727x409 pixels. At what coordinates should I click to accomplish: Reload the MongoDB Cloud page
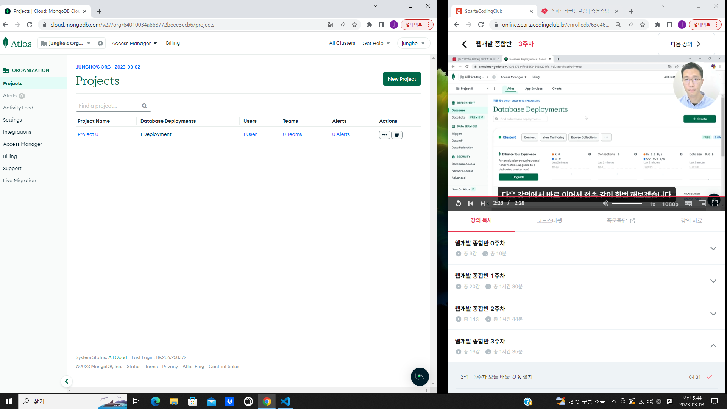[30, 25]
